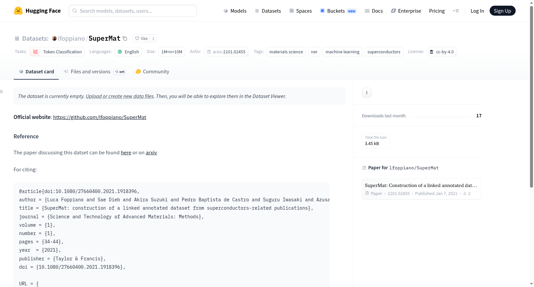
Task: Open the cc-by-4.0 license tag
Action: 442,52
